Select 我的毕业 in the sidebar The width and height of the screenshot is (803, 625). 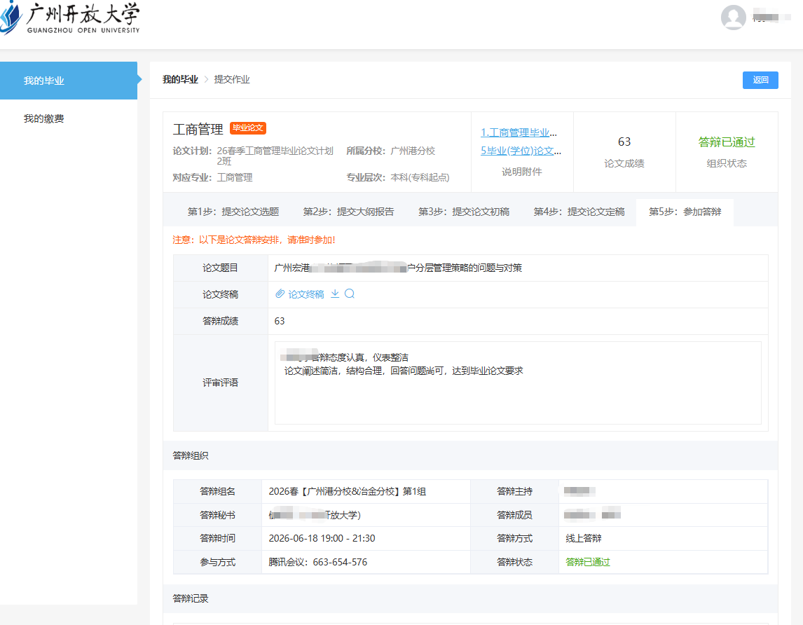point(69,81)
